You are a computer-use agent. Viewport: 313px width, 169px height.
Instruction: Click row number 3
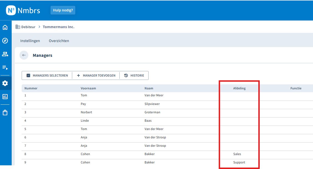pyautogui.click(x=25, y=112)
